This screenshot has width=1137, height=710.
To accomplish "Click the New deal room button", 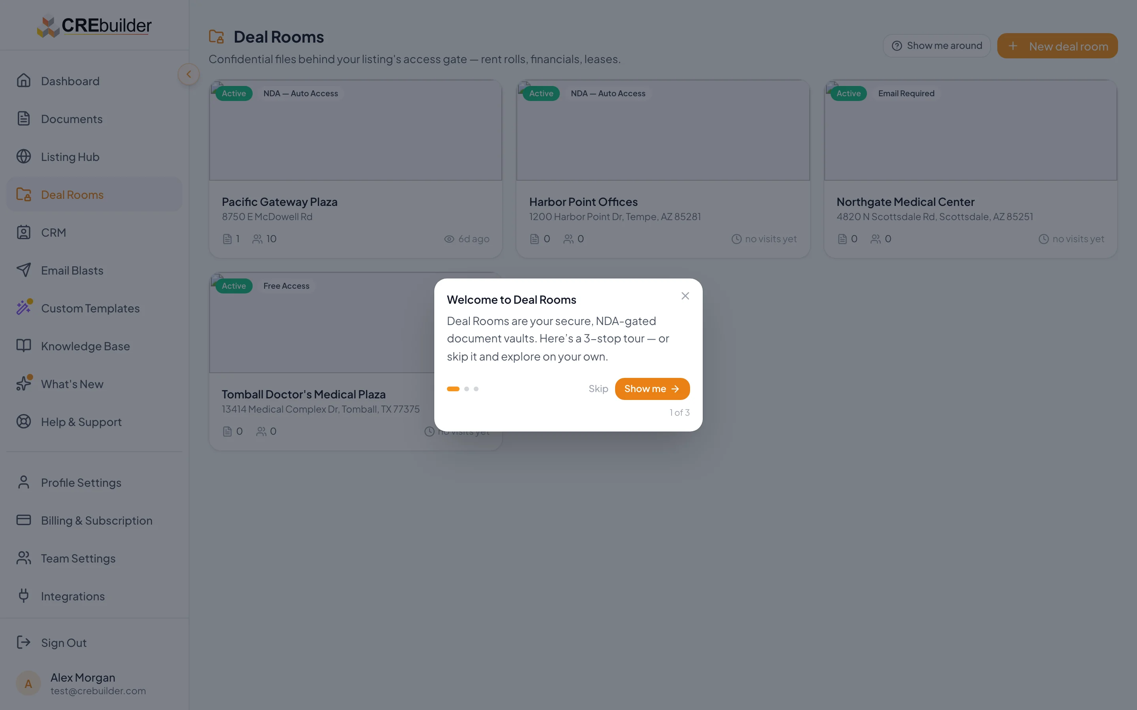I will pyautogui.click(x=1057, y=46).
